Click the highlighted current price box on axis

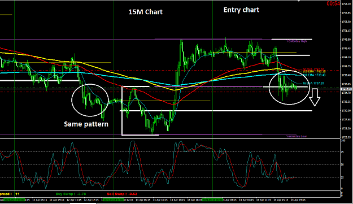[346, 89]
